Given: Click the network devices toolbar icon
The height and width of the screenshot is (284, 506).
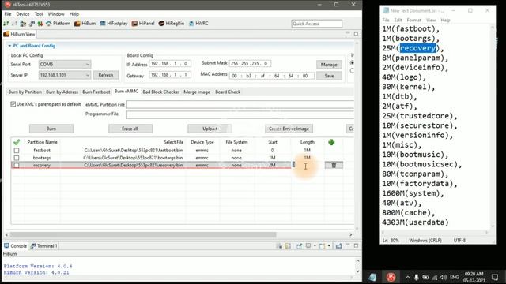Looking at the screenshot, I should click(x=23, y=24).
